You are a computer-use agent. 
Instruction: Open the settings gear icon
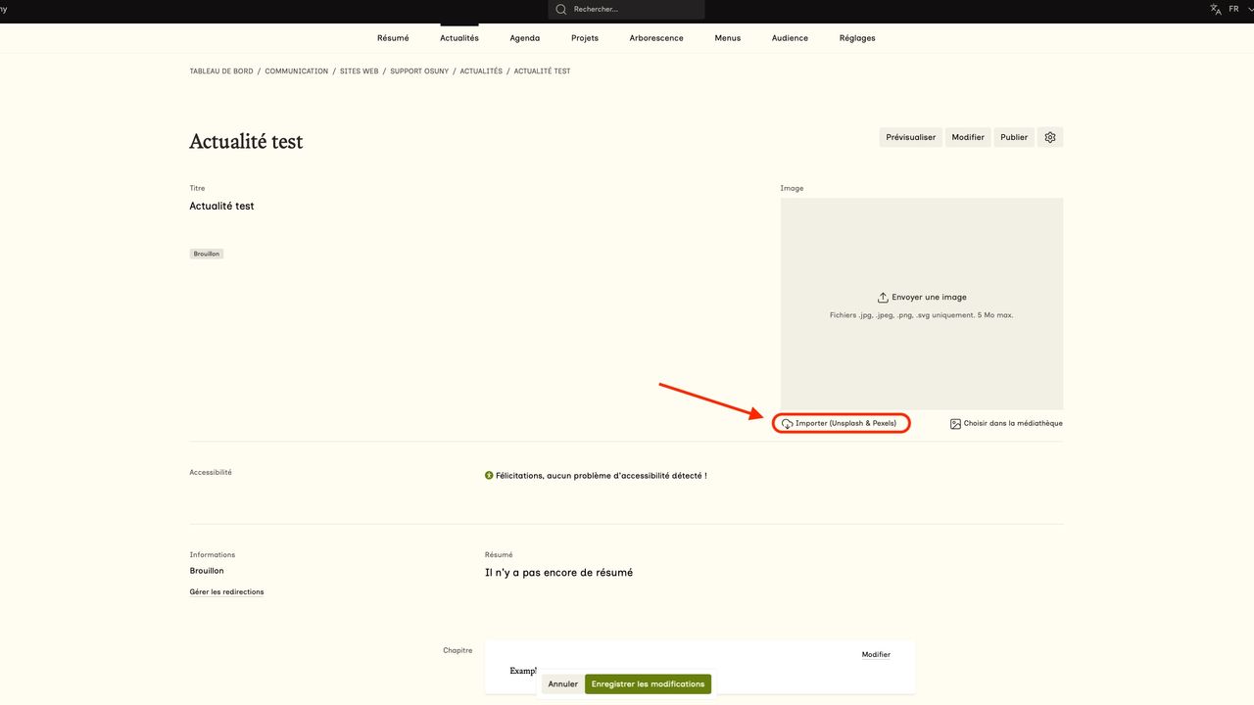(1050, 137)
